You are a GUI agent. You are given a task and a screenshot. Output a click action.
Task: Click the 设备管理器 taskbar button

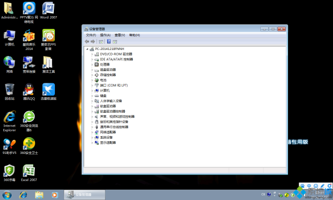pos(84,194)
